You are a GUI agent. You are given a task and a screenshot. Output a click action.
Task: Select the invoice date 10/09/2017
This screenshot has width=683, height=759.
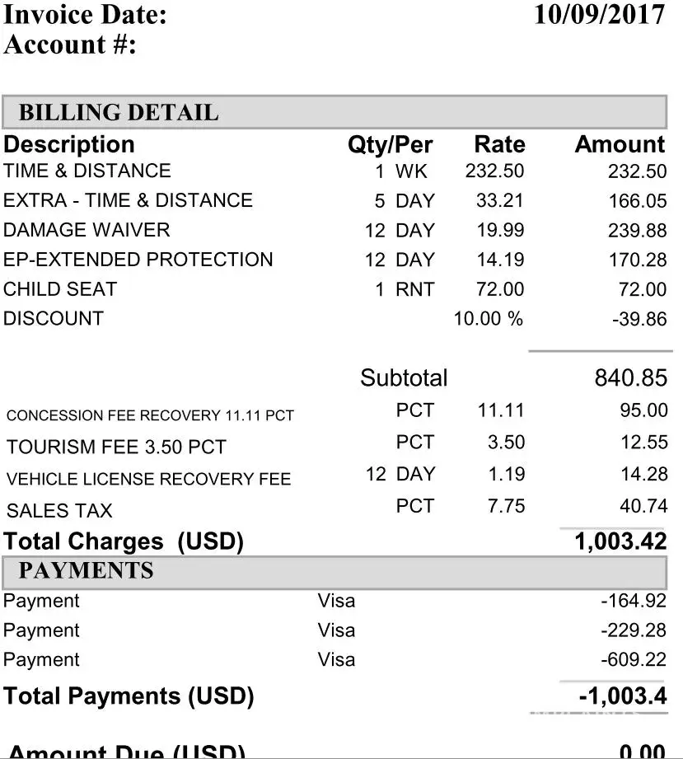tap(599, 16)
